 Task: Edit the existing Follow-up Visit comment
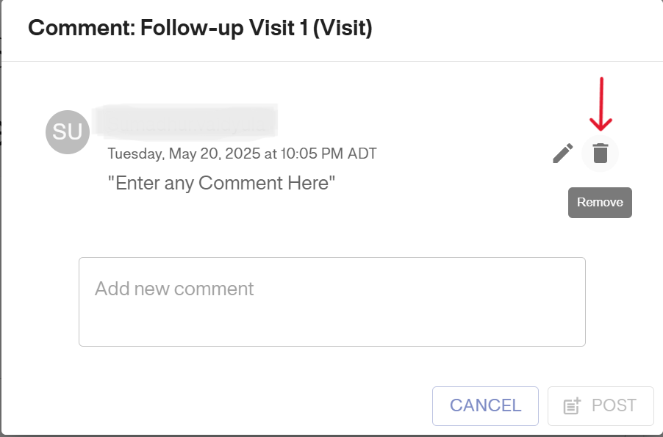point(563,154)
